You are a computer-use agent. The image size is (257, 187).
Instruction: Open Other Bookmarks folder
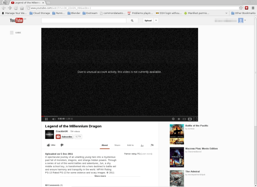coord(243,13)
